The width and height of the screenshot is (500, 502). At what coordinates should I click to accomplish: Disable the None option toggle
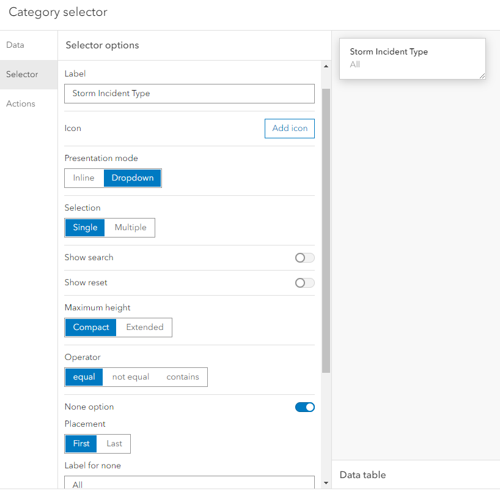click(304, 406)
